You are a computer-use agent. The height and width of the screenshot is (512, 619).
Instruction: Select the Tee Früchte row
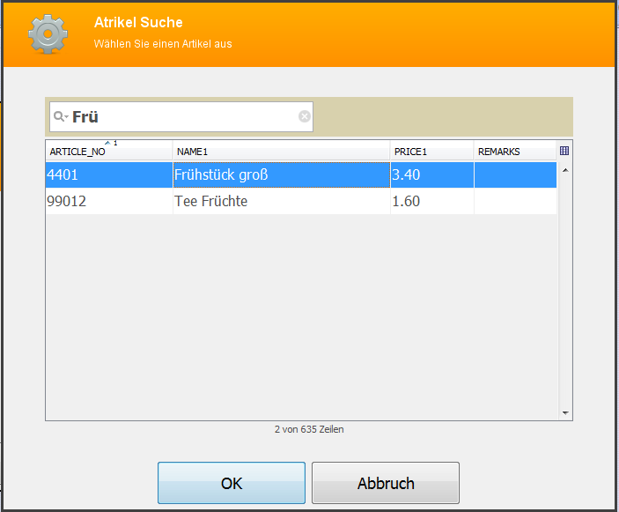(301, 201)
